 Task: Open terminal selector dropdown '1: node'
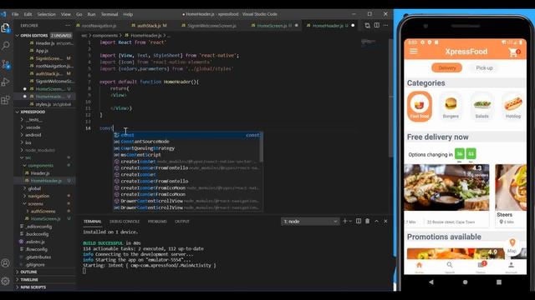(310, 222)
